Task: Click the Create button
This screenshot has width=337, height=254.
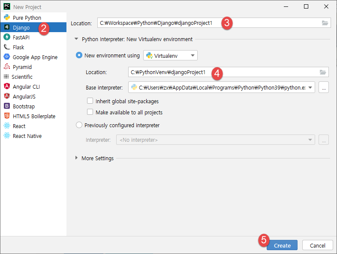Action: (282, 245)
